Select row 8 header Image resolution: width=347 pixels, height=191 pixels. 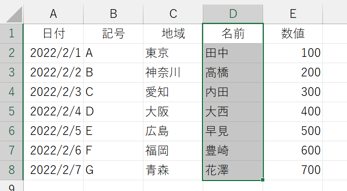click(12, 170)
